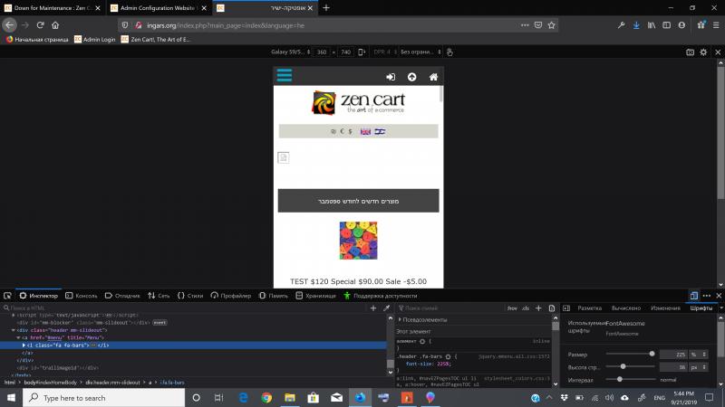This screenshot has width=725, height=407.
Task: Select the UK flag language icon
Action: 365,131
